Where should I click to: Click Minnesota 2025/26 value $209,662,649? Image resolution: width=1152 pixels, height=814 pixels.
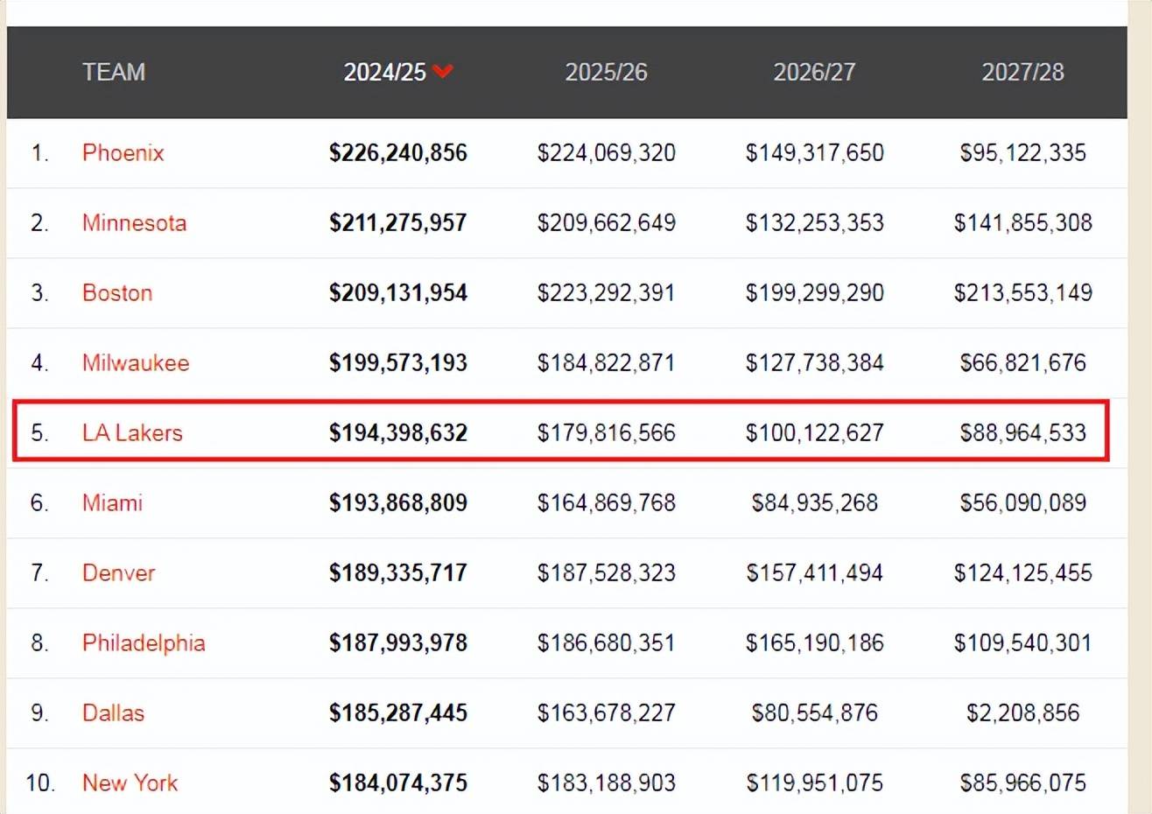tap(607, 223)
